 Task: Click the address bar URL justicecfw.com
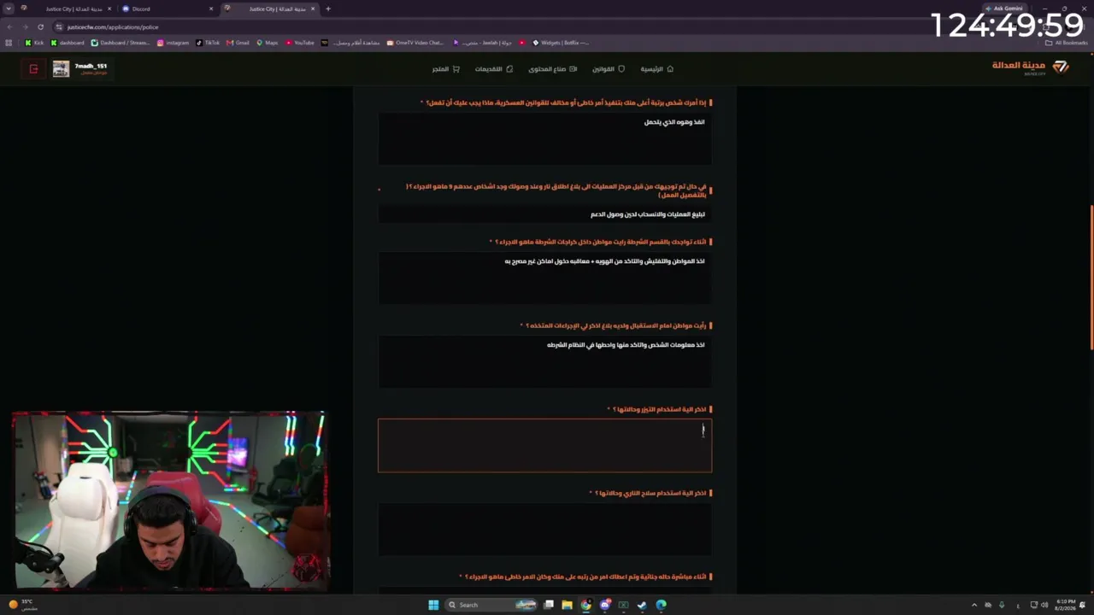[113, 26]
